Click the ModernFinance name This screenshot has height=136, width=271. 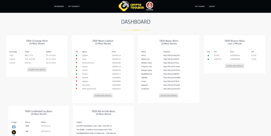[x=88, y=63]
